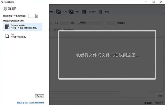This screenshot has width=165, height=105.
Task: Maximize the HandBrake window
Action: click(154, 2)
